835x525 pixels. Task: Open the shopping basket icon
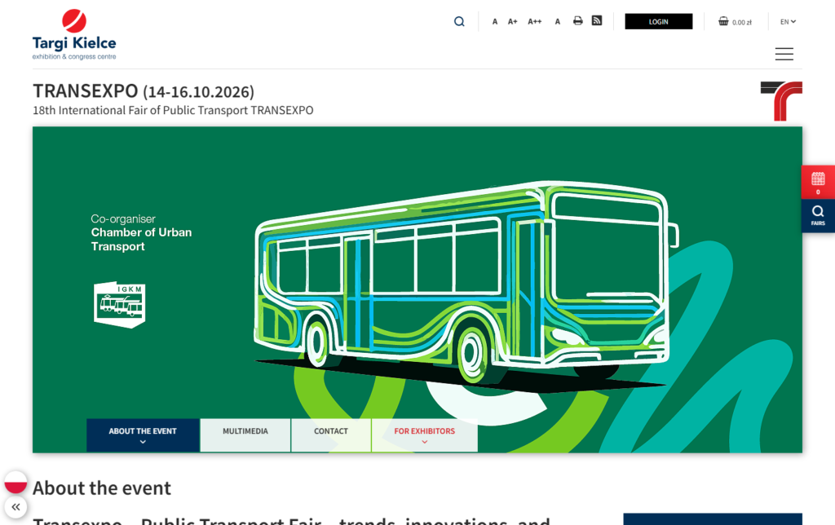[x=723, y=21]
